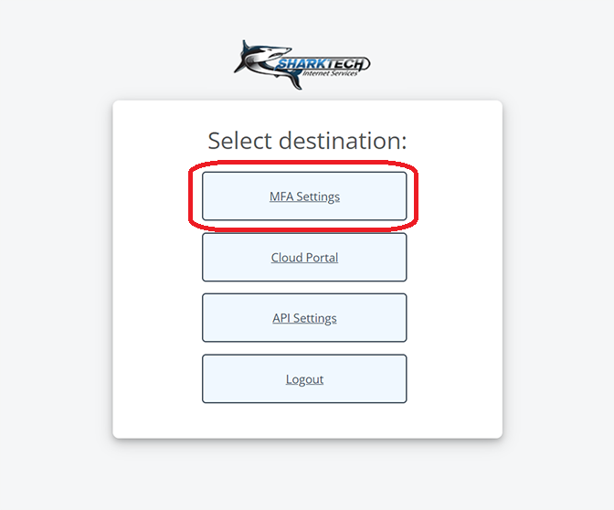Screen dimensions: 614x510
Task: Choose the second destination, Cloud Portal
Action: pyautogui.click(x=304, y=258)
